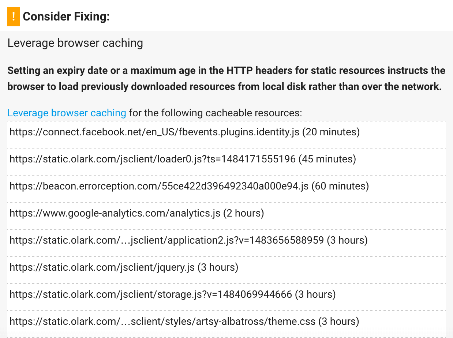This screenshot has height=338, width=453.
Task: Click the (3 hours) duration beside jquery.js
Action: [218, 267]
